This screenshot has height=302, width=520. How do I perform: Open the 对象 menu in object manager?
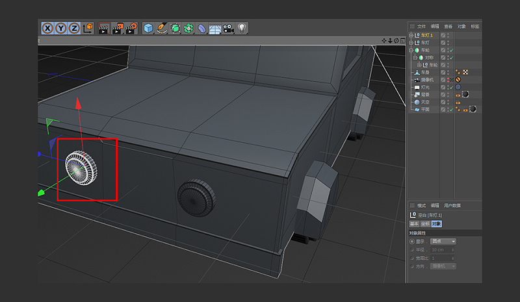click(461, 26)
